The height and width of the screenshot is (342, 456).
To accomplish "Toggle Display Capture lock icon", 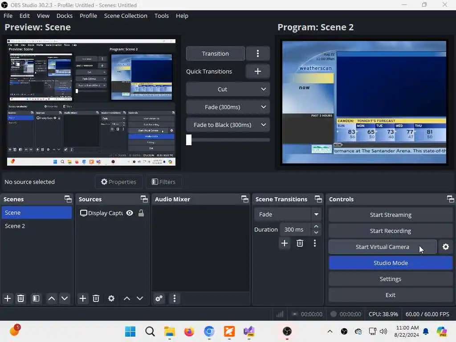I will pos(141,213).
